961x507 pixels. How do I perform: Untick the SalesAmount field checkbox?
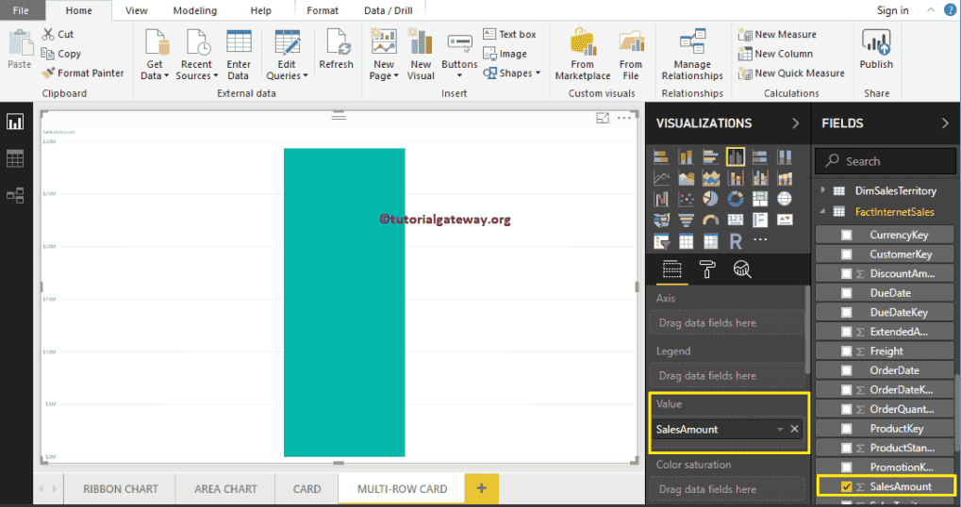(x=846, y=487)
